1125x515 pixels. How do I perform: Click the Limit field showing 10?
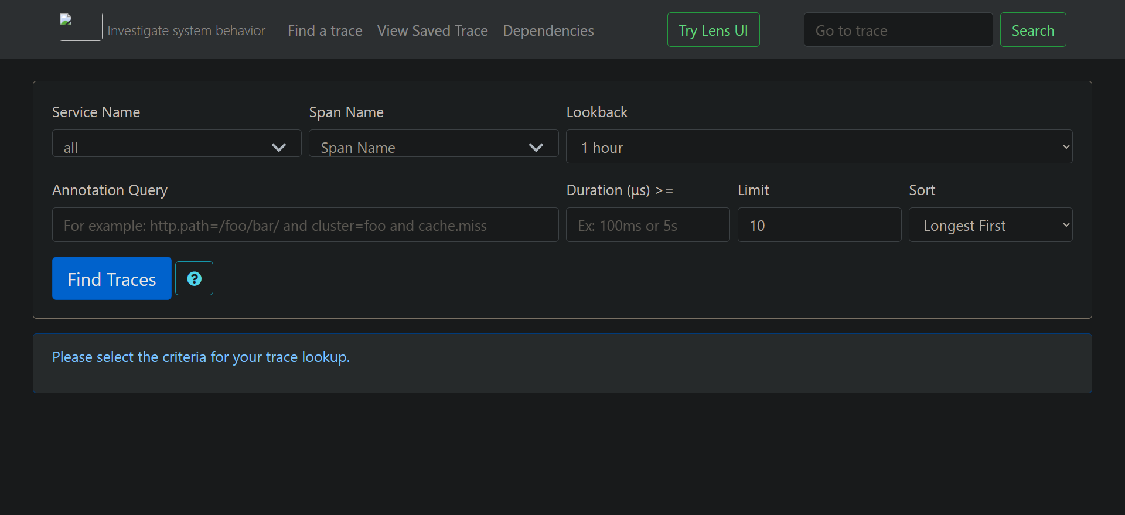coord(819,225)
